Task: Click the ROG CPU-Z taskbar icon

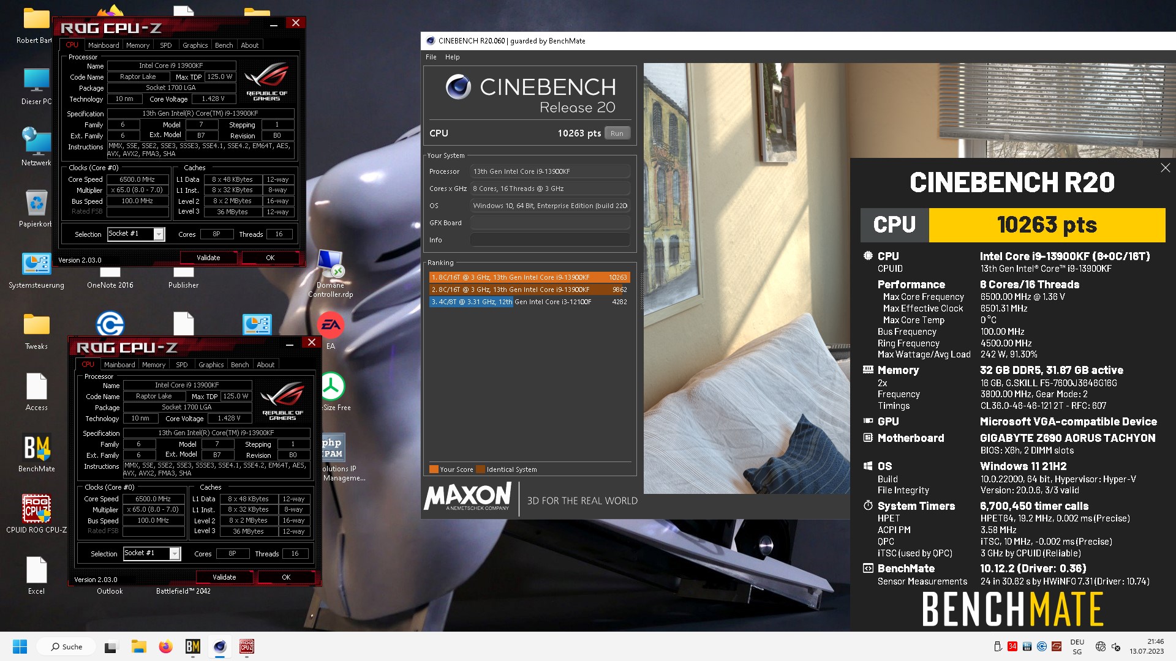Action: coord(247,646)
